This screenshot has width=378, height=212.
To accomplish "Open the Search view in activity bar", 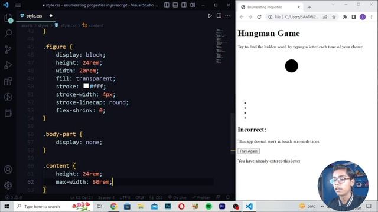I will tap(8, 34).
